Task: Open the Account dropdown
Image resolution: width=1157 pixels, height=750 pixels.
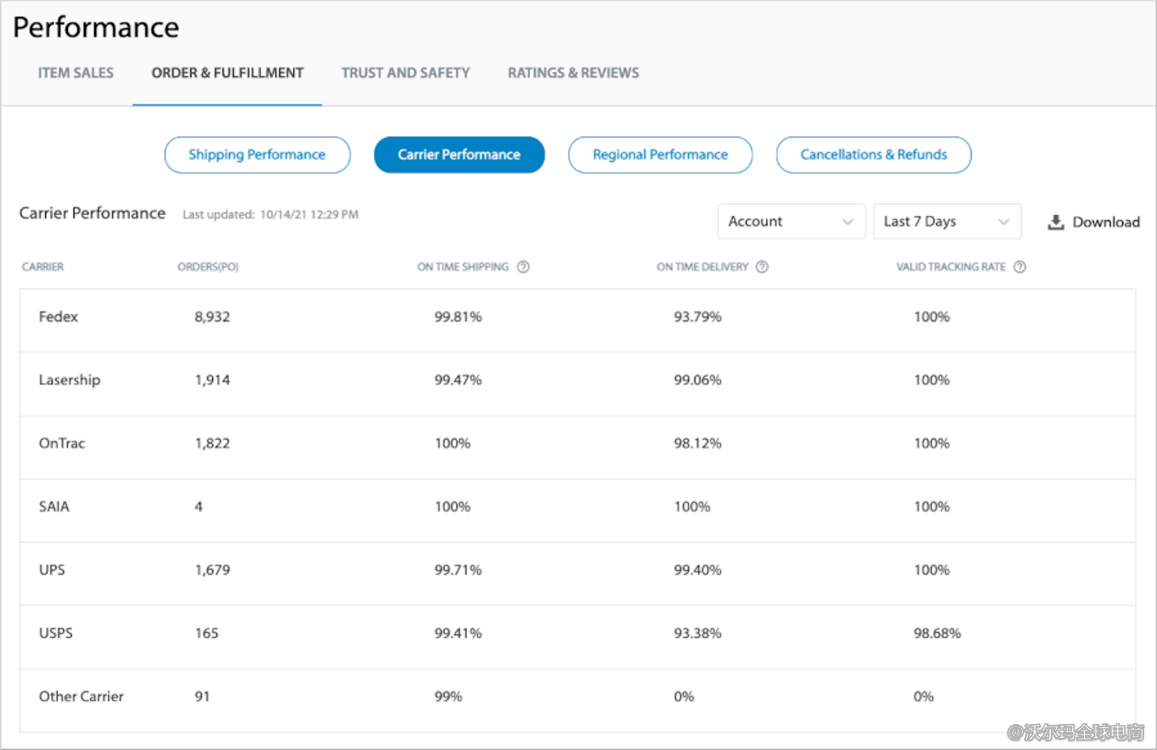Action: tap(790, 221)
